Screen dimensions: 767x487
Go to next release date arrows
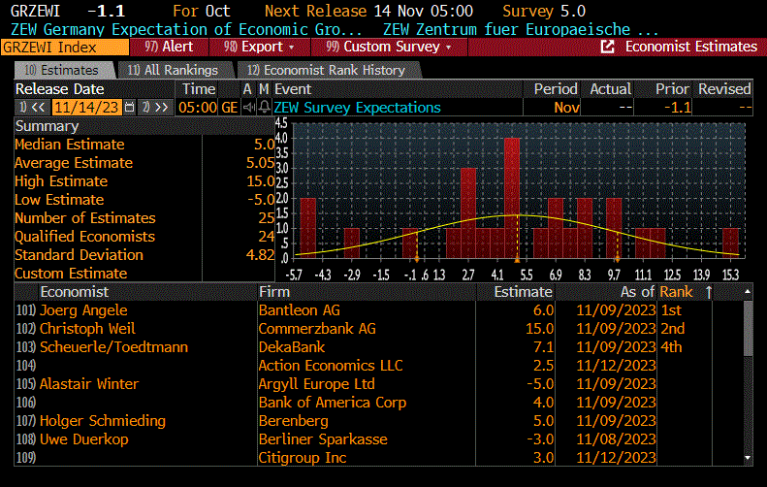(155, 107)
